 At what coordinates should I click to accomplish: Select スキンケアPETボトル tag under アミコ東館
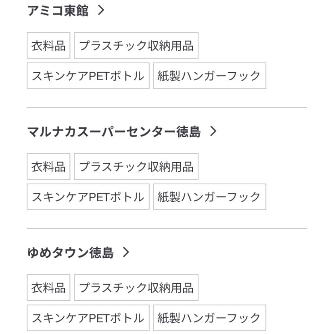click(88, 76)
